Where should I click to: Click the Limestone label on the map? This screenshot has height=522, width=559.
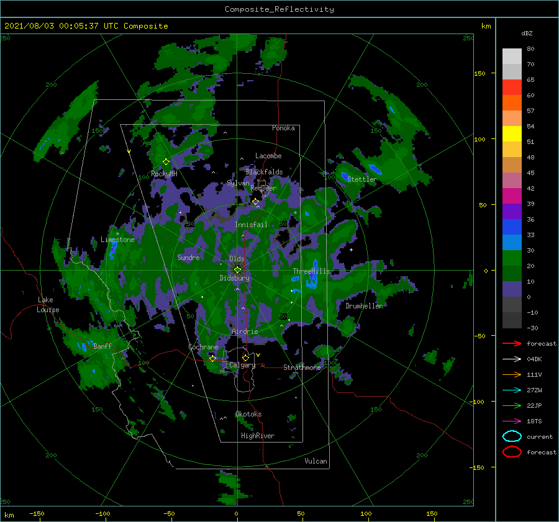117,240
